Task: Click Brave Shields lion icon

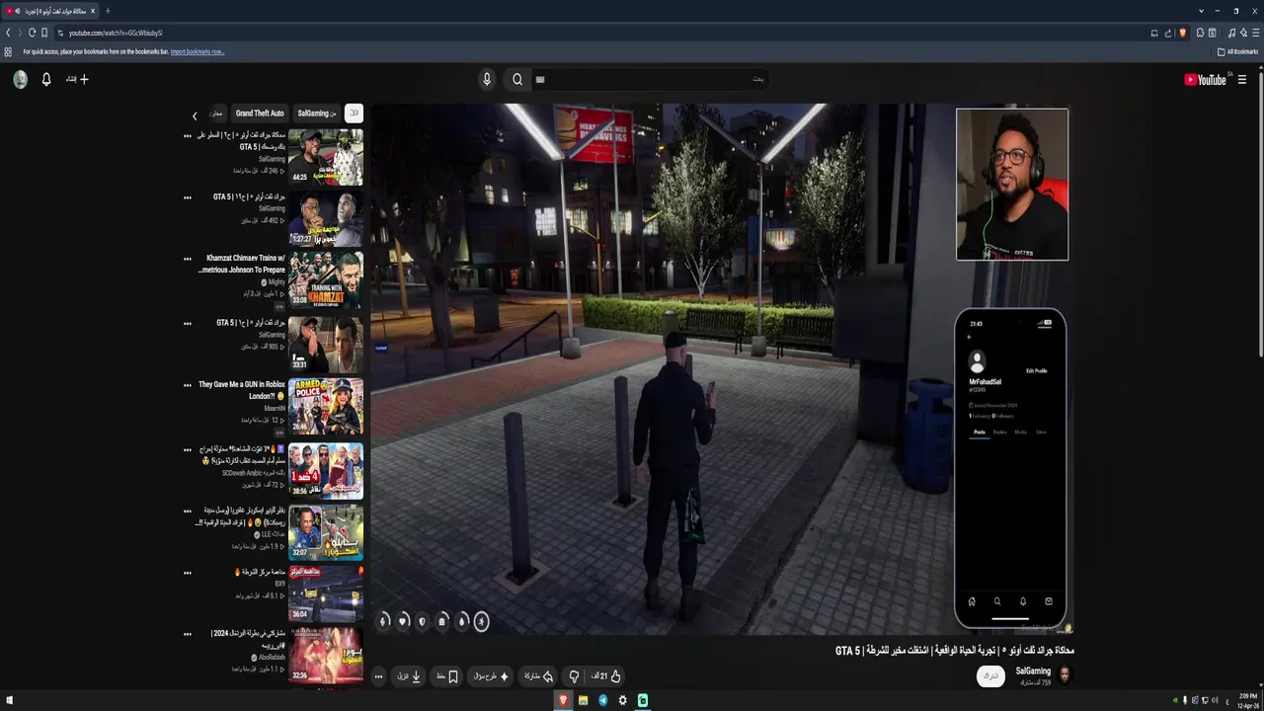Action: (1182, 33)
